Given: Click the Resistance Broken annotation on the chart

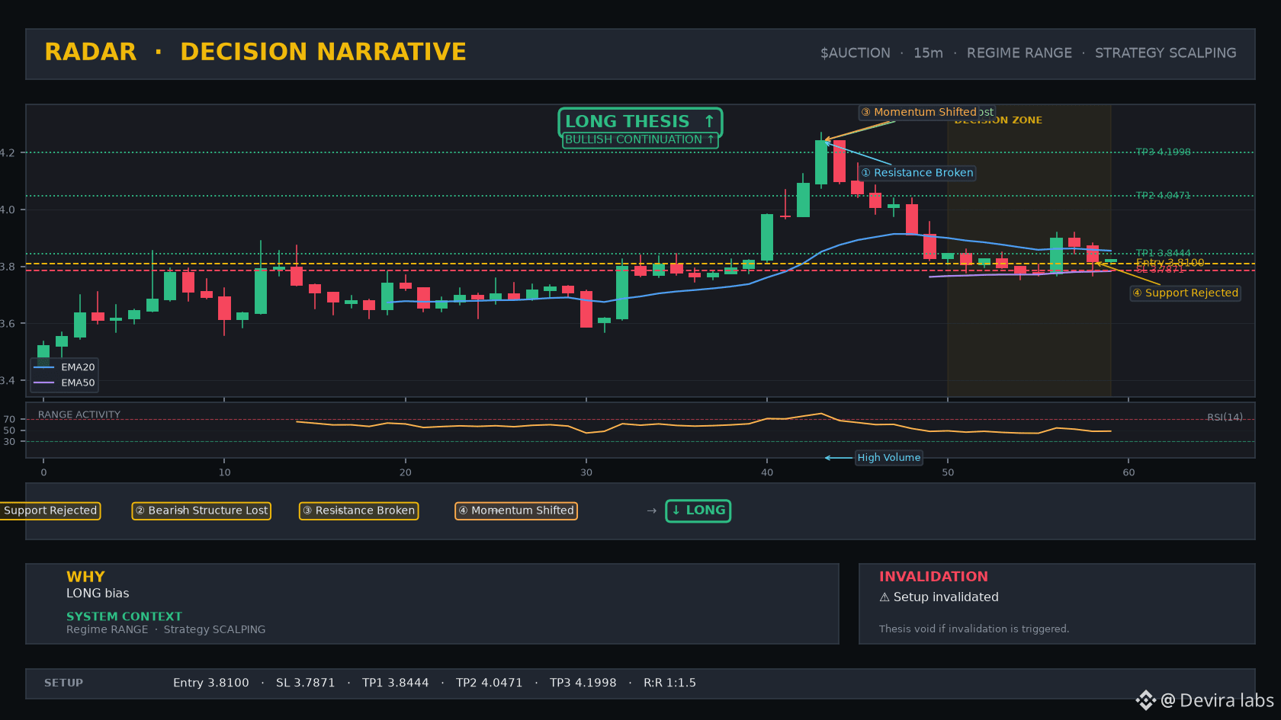Looking at the screenshot, I should (917, 173).
